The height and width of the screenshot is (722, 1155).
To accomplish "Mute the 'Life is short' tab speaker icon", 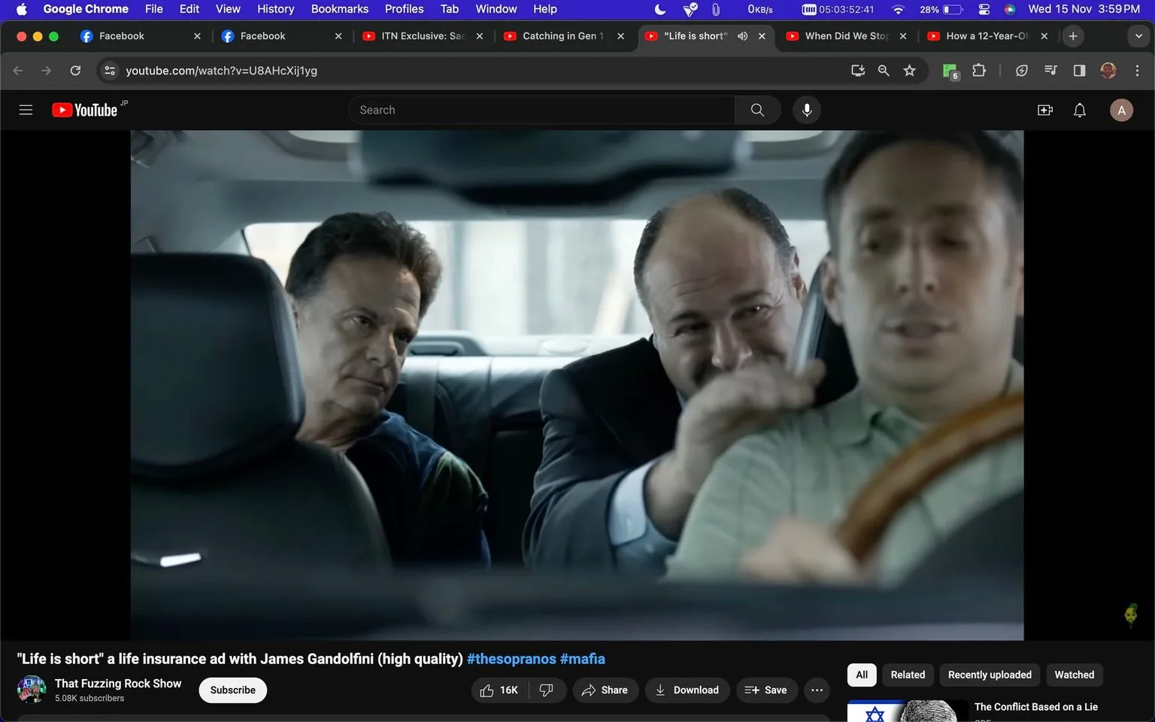I will click(742, 35).
